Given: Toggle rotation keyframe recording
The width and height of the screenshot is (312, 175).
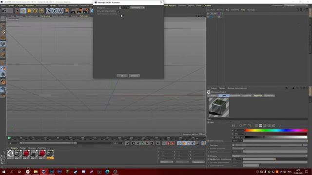Looking at the screenshot, I should click(x=188, y=143).
